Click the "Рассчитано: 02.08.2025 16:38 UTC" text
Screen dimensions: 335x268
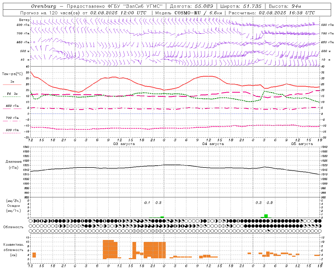pyautogui.click(x=272, y=13)
